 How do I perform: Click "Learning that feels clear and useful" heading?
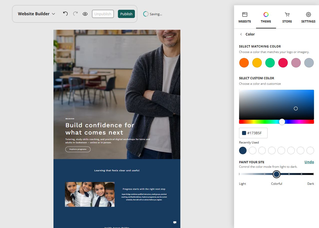(x=117, y=170)
